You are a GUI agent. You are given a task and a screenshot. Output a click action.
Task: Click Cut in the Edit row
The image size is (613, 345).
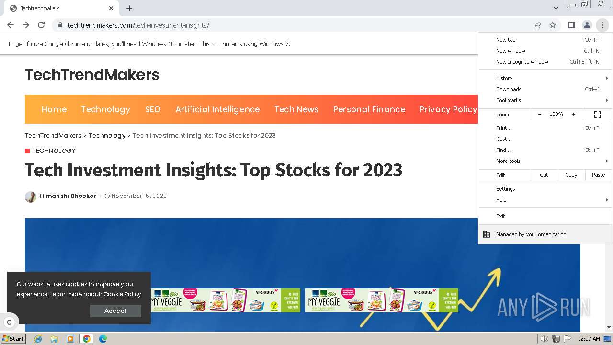[544, 175]
